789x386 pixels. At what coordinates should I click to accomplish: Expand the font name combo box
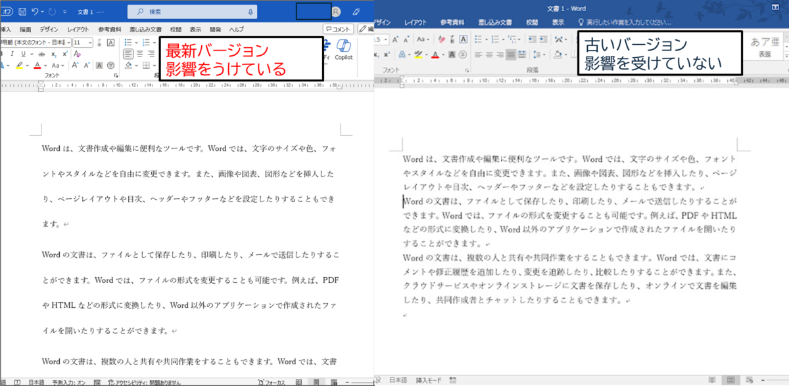[68, 43]
